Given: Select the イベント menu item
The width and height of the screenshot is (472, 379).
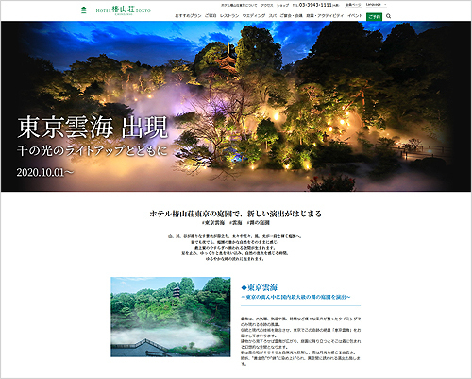Looking at the screenshot, I should point(355,16).
